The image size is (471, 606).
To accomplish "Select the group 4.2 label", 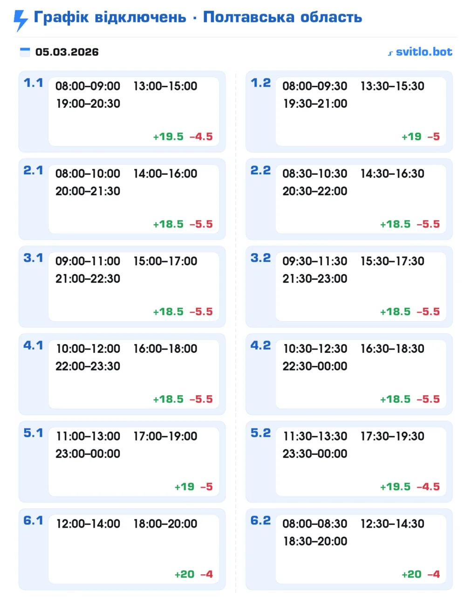I will [260, 345].
